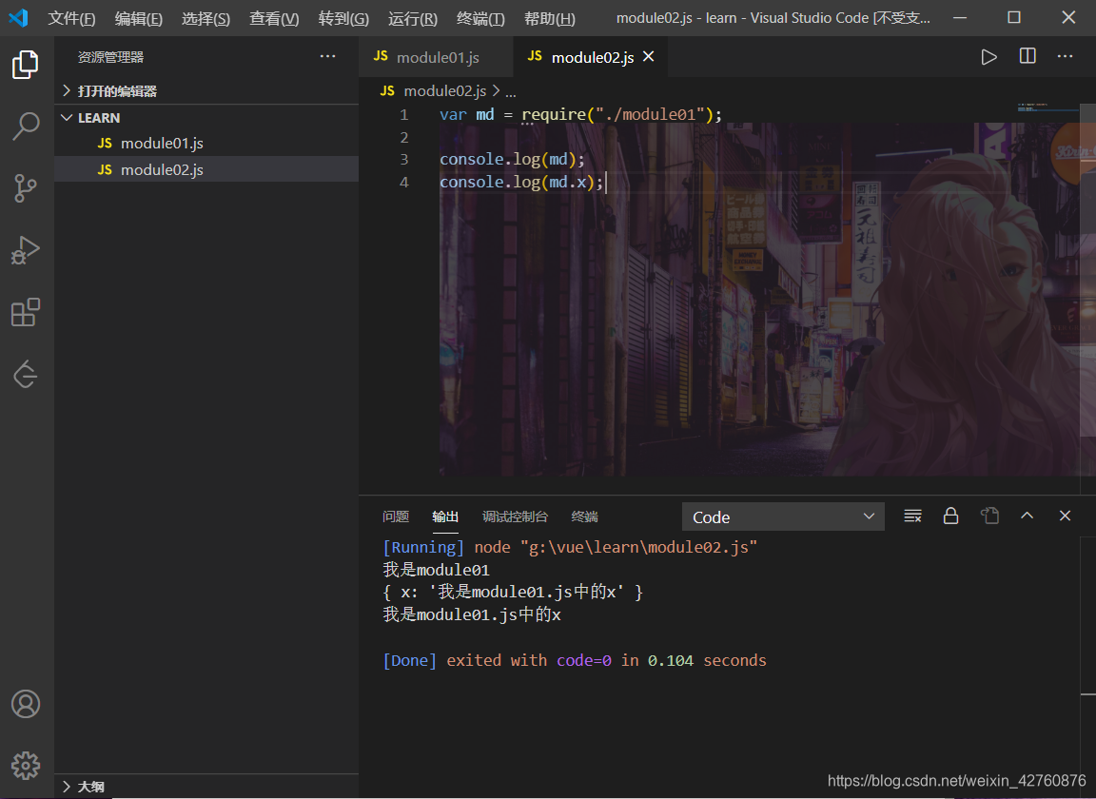
Task: Open module01.js in the file tree
Action: click(x=206, y=144)
